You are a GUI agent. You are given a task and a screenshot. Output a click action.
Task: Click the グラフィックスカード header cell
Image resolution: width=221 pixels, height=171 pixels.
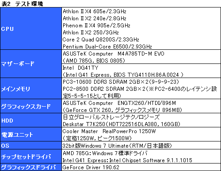[x=31, y=106]
